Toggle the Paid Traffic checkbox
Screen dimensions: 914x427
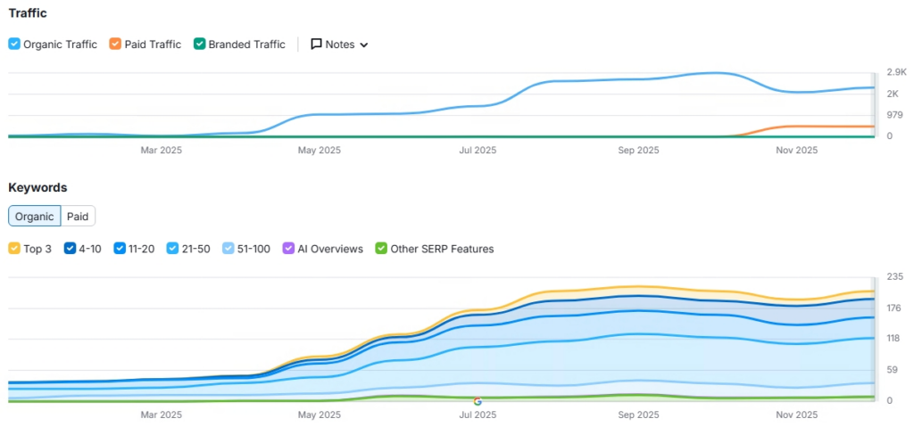click(x=115, y=44)
